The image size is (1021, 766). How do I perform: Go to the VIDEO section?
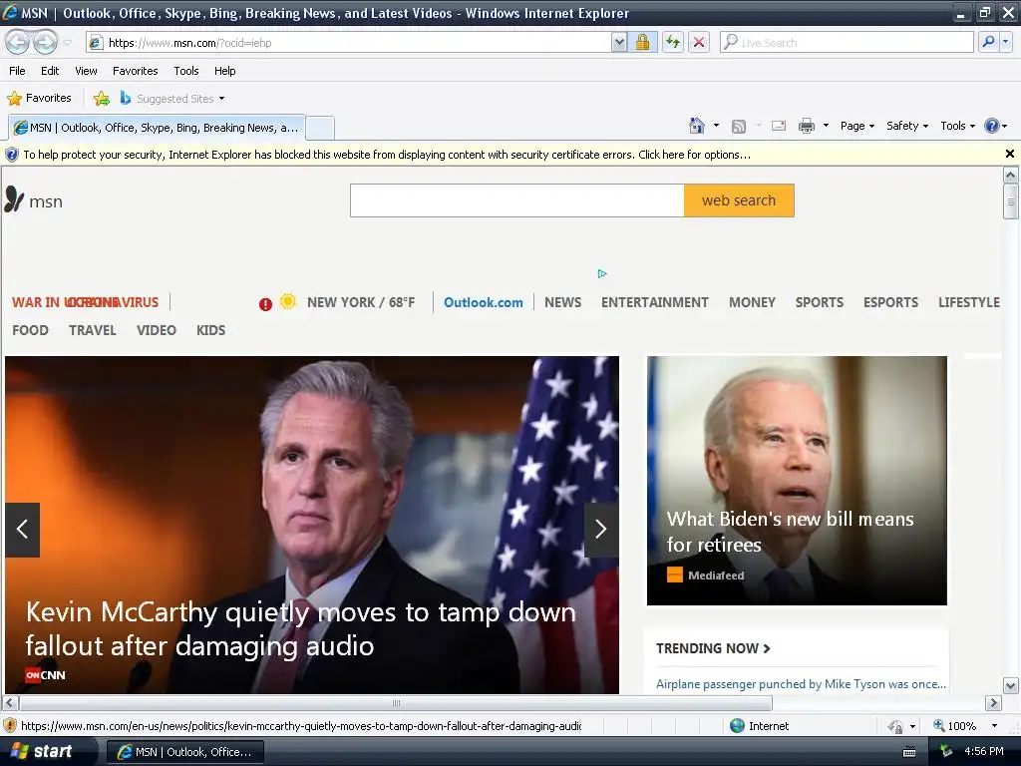157,330
